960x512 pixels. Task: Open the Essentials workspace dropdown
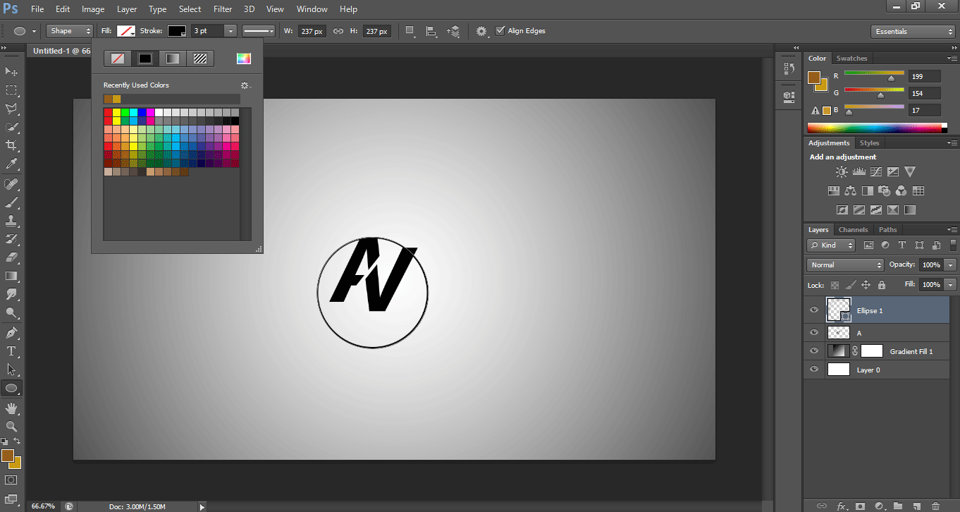[x=913, y=32]
